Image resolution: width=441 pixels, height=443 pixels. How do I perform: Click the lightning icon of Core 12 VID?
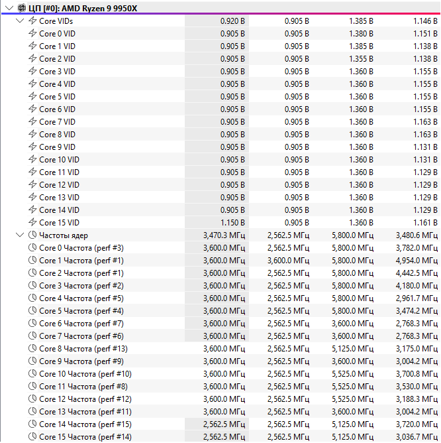(x=32, y=184)
